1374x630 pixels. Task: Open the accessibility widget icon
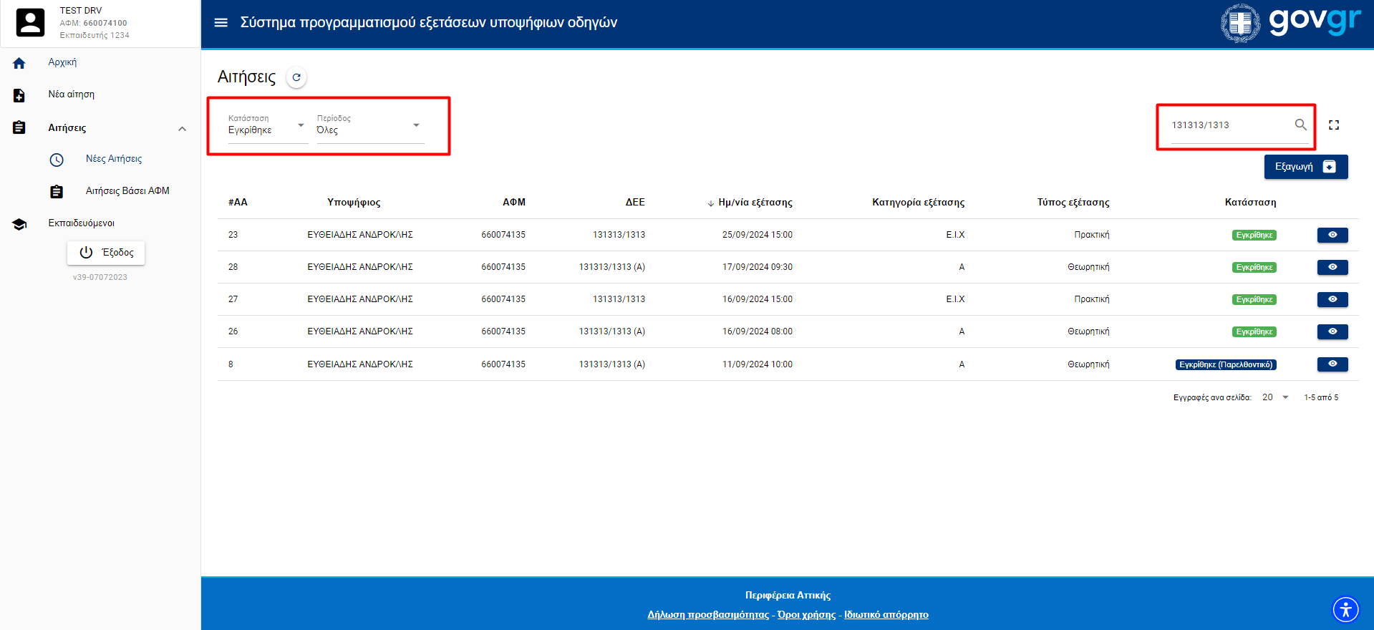1345,610
